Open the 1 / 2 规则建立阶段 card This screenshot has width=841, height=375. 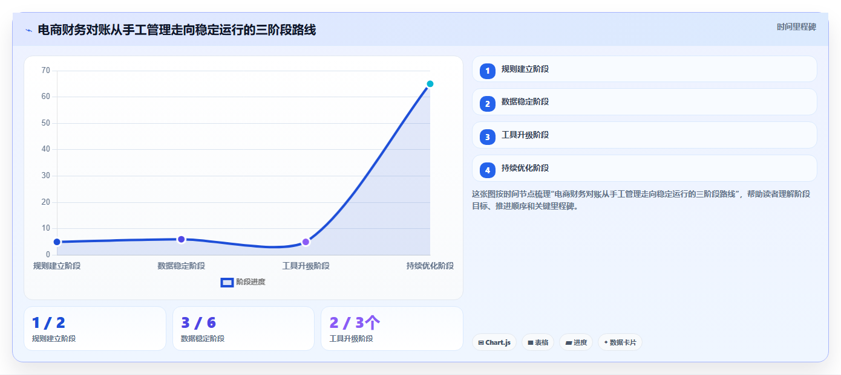[x=95, y=329]
